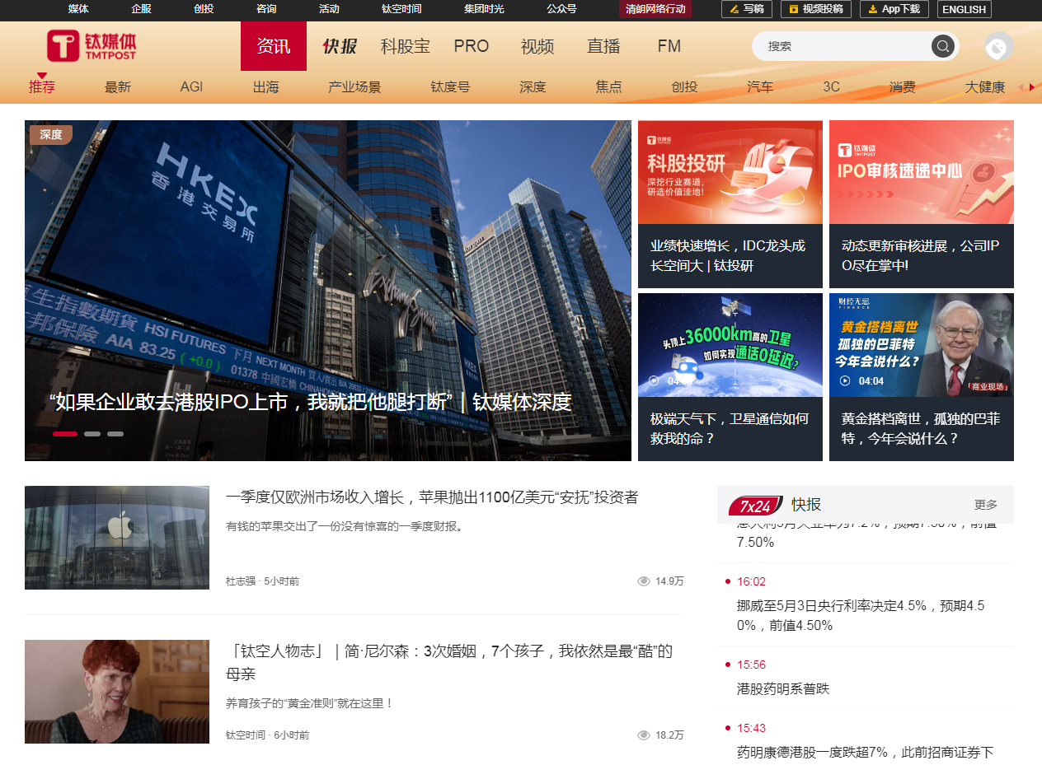Click the search magnifier icon
The image size is (1042, 765).
942,46
